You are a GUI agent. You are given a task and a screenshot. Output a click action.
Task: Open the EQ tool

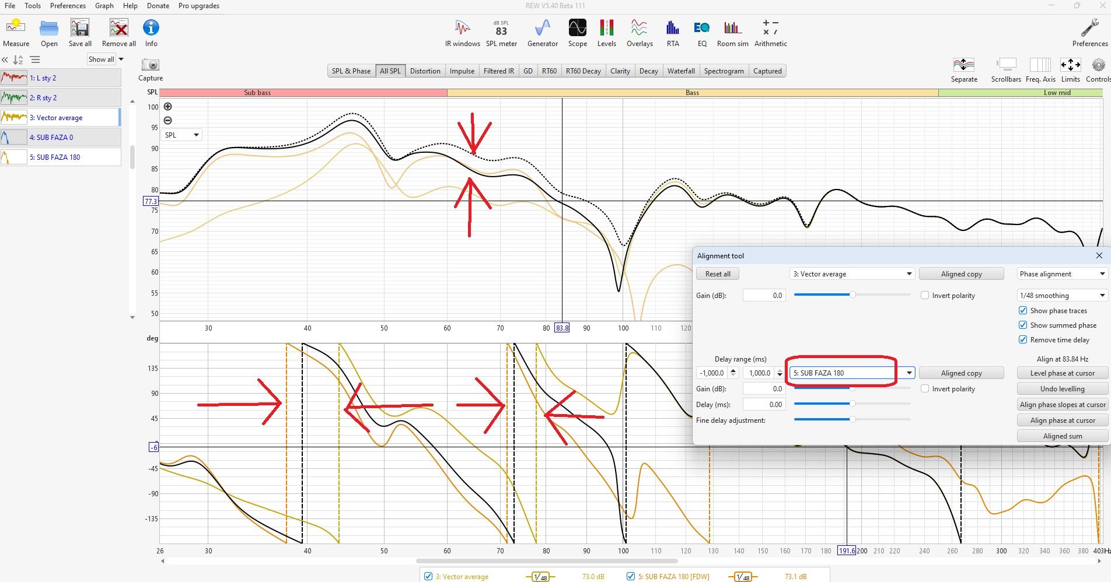coord(701,33)
